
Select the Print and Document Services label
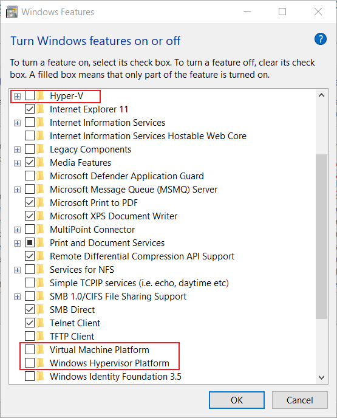(x=107, y=243)
